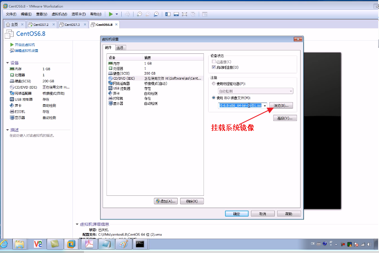The height and width of the screenshot is (253, 379).
Task: Take a snapshot using the toolbar clock icon
Action: (139, 14)
